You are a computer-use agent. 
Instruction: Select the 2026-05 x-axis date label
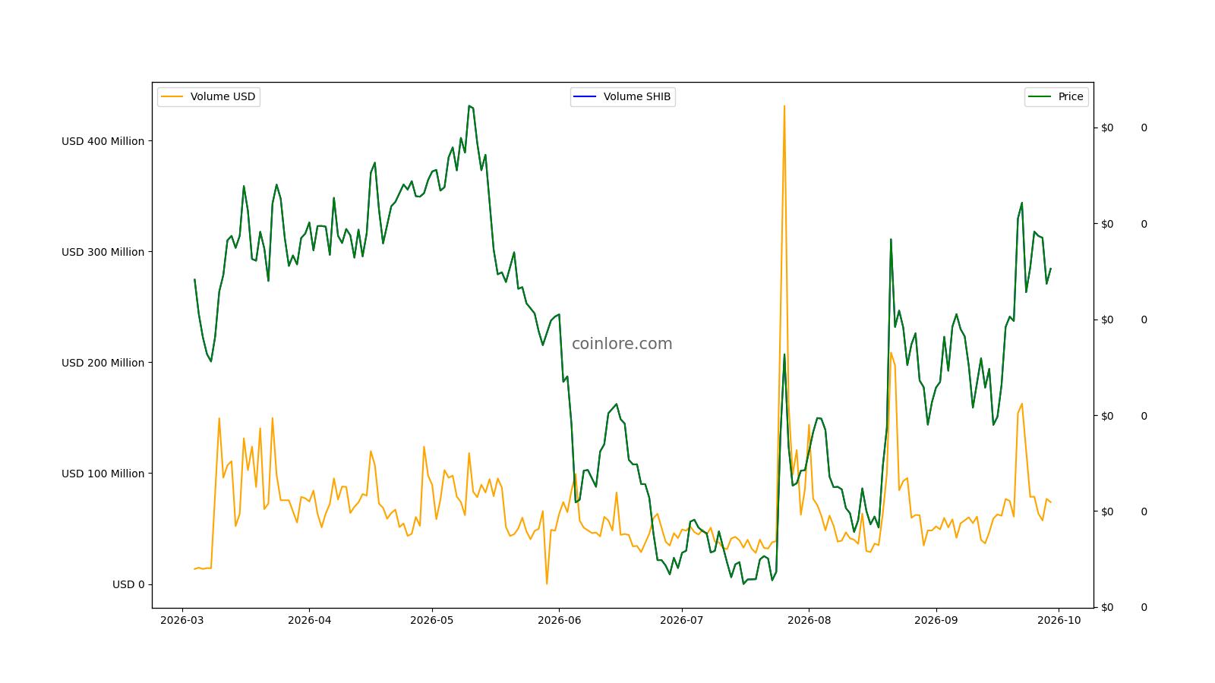point(432,619)
